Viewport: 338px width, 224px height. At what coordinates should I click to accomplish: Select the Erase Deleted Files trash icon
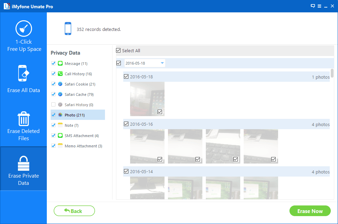tap(23, 119)
